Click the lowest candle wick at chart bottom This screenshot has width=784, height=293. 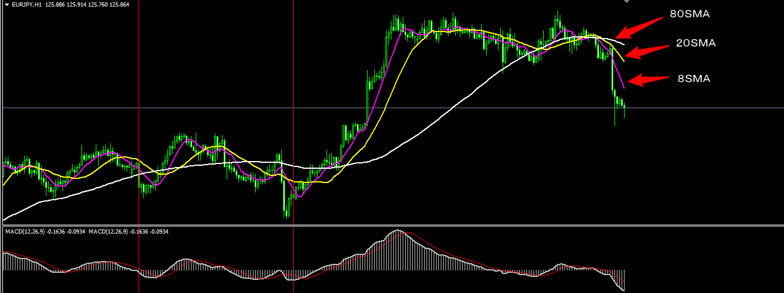point(287,214)
